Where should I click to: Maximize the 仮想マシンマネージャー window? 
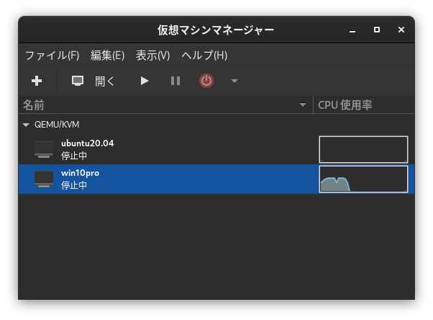tap(377, 30)
